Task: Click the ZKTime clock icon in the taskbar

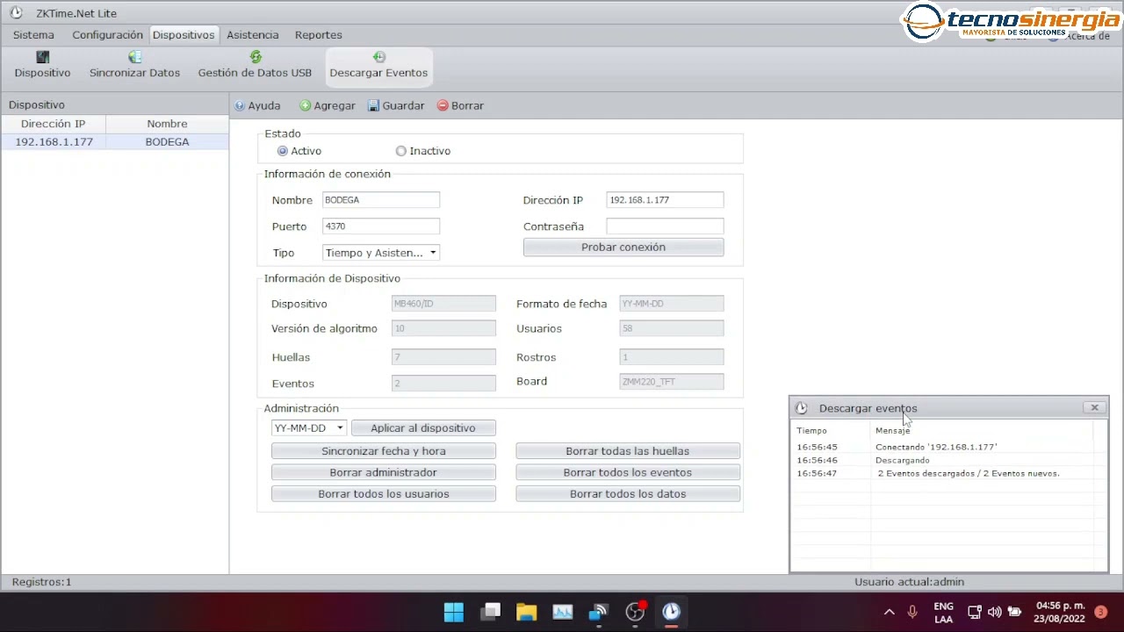Action: pos(671,612)
